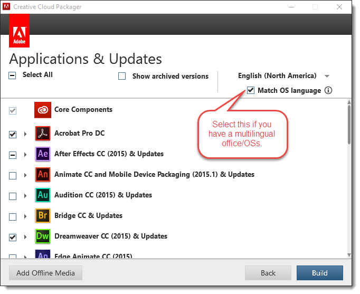Click the Build button
Viewport: 360px width, 294px height.
click(319, 273)
